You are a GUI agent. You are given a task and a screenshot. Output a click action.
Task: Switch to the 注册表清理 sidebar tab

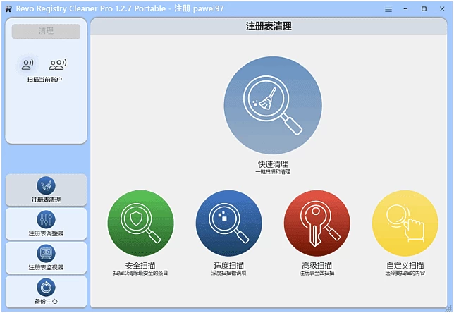point(46,190)
